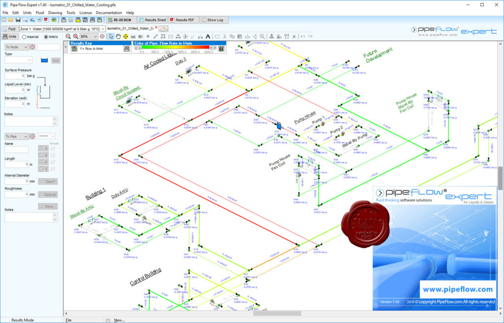Click the locate target icon beside To Node
This screenshot has width=504, height=323.
(32, 47)
